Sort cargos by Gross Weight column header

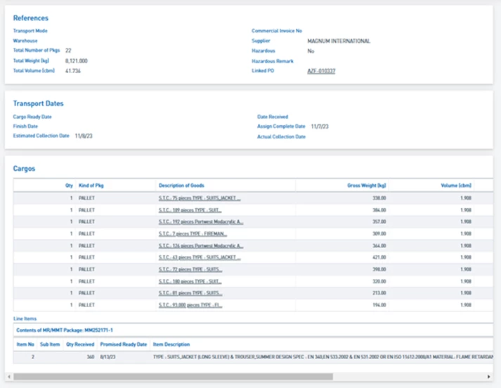[367, 186]
